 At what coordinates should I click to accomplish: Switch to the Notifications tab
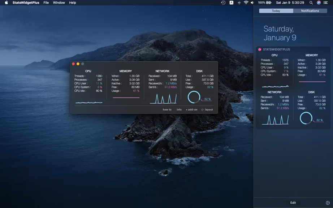[310, 11]
